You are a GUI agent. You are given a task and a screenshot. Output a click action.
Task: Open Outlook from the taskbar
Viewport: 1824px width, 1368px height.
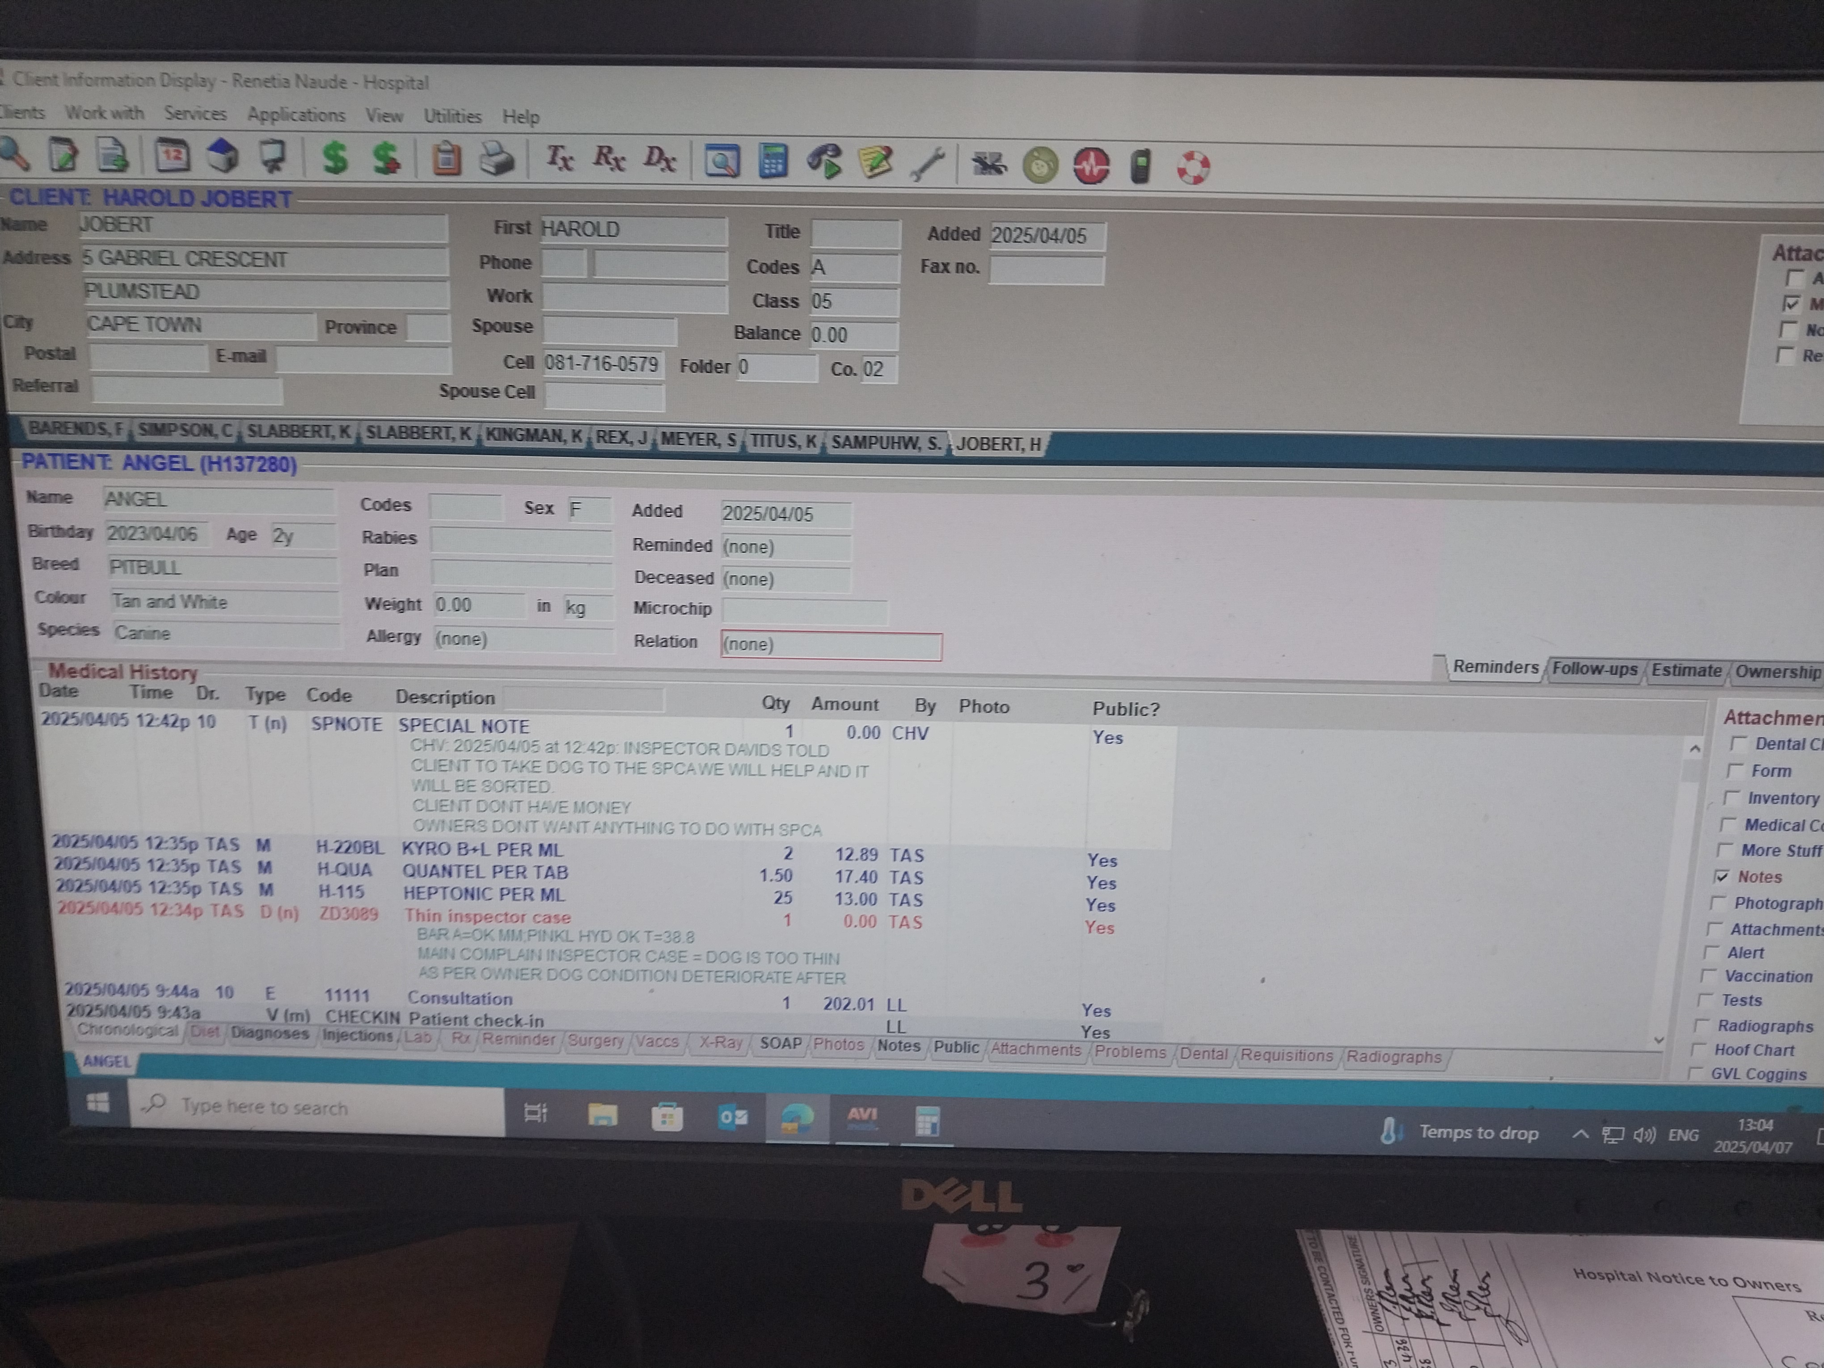pyautogui.click(x=732, y=1118)
